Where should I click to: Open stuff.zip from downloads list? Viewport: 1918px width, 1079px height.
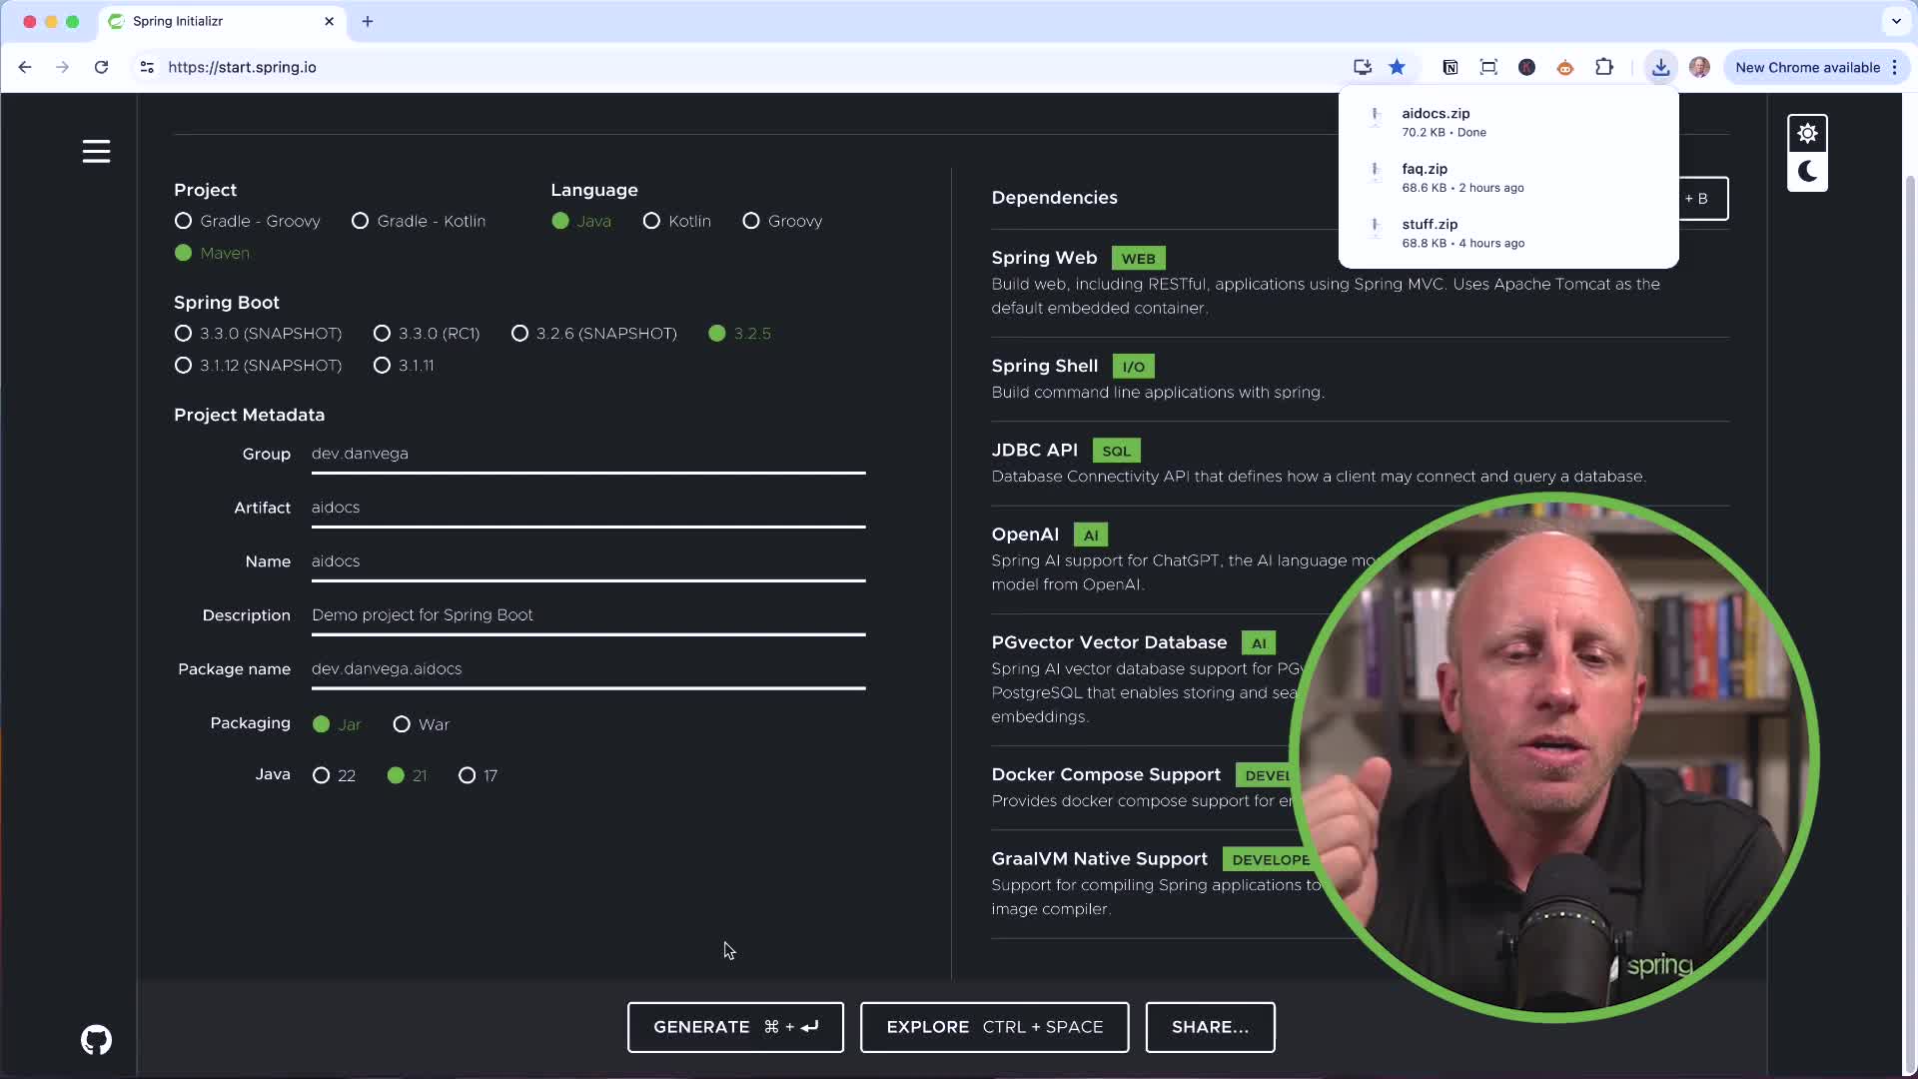click(x=1508, y=233)
